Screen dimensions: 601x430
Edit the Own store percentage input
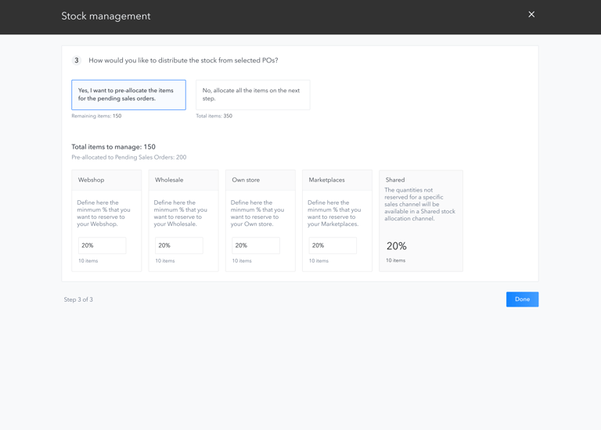click(x=255, y=245)
